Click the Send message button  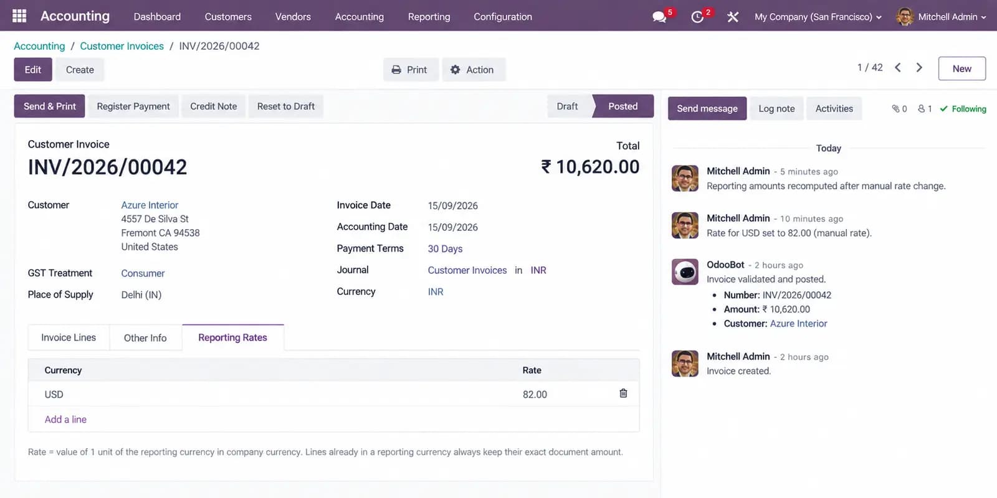pyautogui.click(x=707, y=108)
